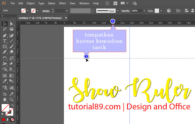Click the control bar Stroke swatch

pos(33,11)
